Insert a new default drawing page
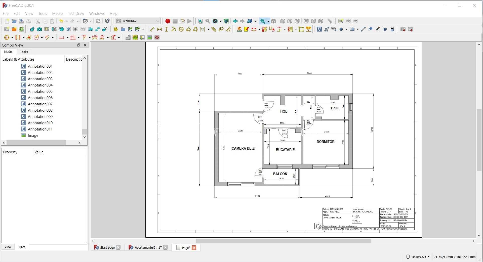 7,29
